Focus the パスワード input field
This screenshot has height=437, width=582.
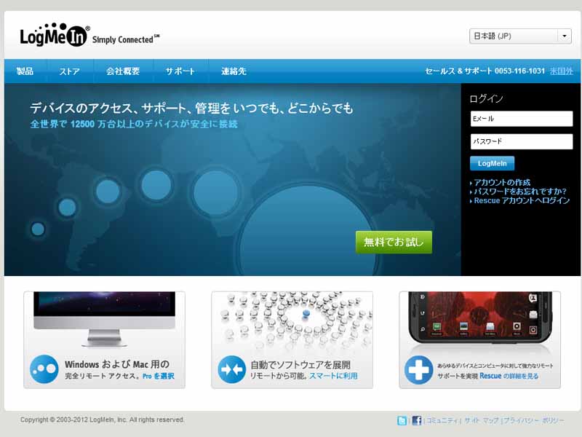pos(522,141)
